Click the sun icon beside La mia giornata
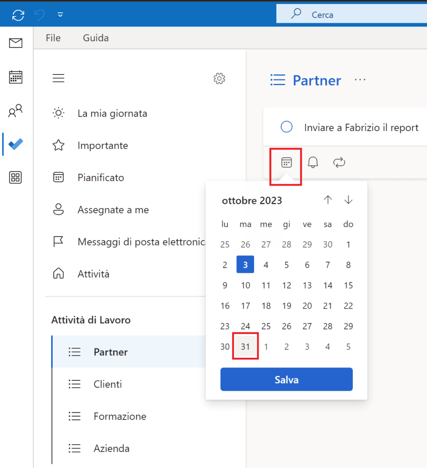 (59, 113)
